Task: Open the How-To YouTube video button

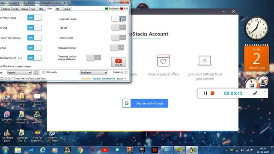Action: [119, 62]
